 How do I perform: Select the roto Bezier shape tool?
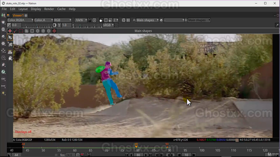point(10,52)
